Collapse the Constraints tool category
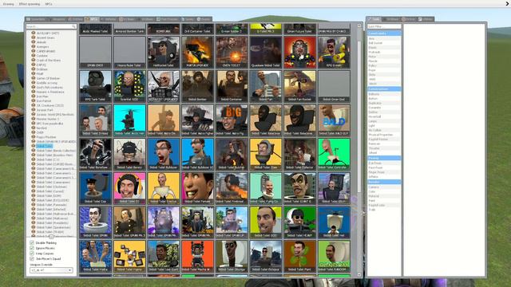This screenshot has width=511, height=287. point(384,33)
